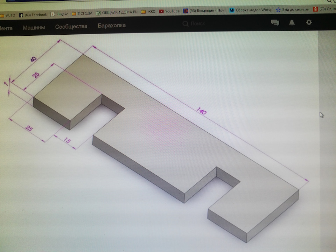Open the Facebook bookmark
This screenshot has height=252, width=336.
pos(33,15)
